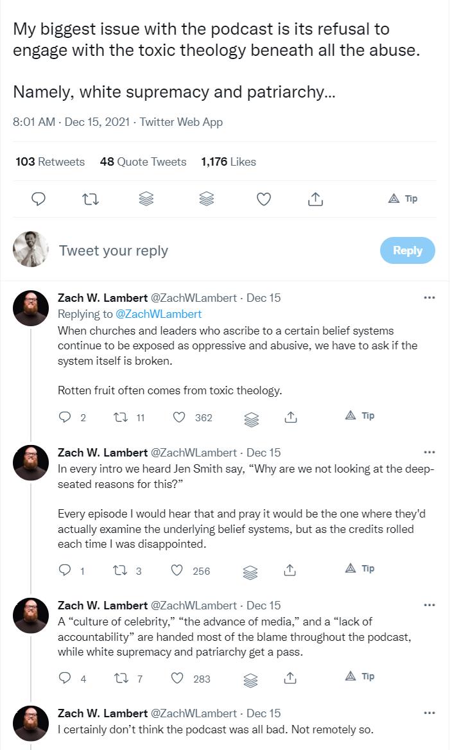450x750 pixels.
Task: Like the main tweet with heart icon
Action: 264,198
